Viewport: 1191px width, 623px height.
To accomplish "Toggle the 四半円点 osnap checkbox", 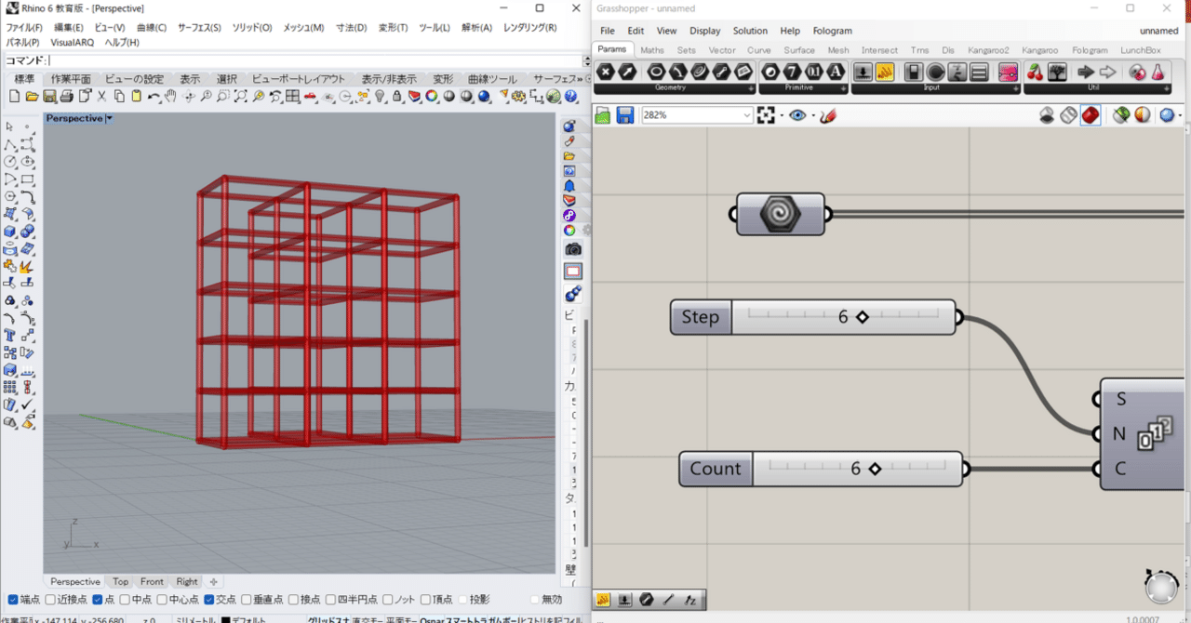I will [x=329, y=600].
